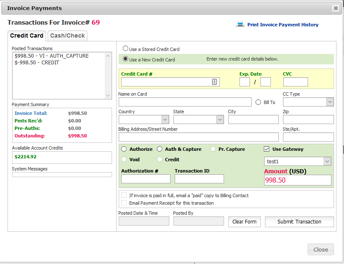Toggle the Use Gateway checkbox
The image size is (344, 264).
(x=267, y=149)
